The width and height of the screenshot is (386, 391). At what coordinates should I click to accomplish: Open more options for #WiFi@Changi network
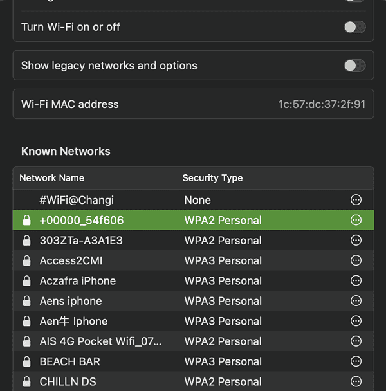tap(356, 200)
